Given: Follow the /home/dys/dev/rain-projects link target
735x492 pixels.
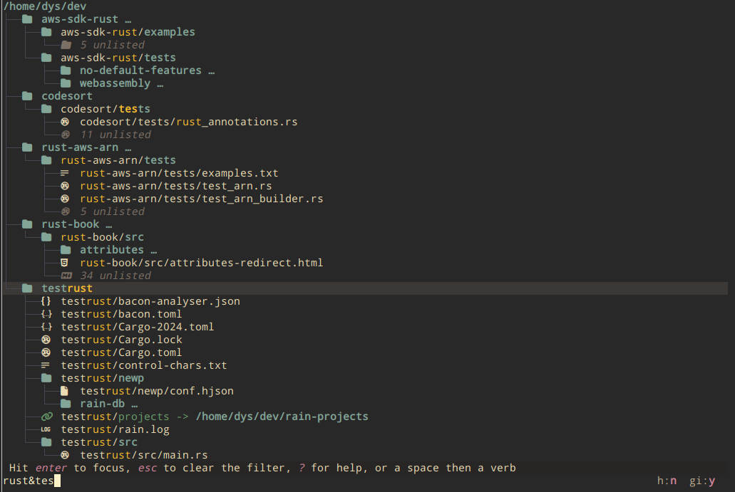Looking at the screenshot, I should tap(282, 417).
